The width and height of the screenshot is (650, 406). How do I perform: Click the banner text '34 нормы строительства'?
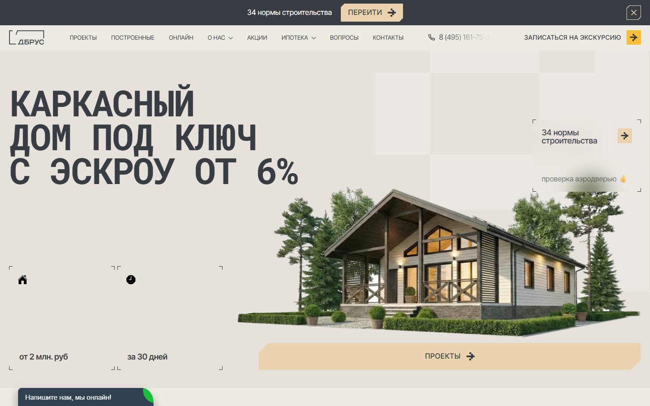(x=289, y=13)
